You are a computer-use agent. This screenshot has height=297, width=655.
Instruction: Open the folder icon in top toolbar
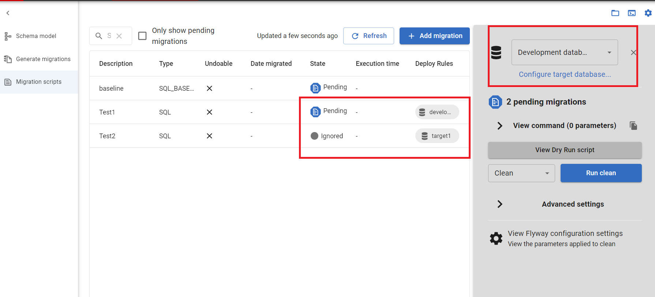(615, 13)
